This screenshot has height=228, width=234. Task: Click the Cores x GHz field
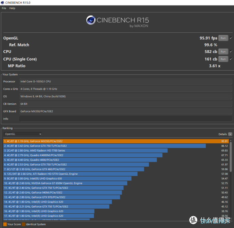[x=126, y=89]
